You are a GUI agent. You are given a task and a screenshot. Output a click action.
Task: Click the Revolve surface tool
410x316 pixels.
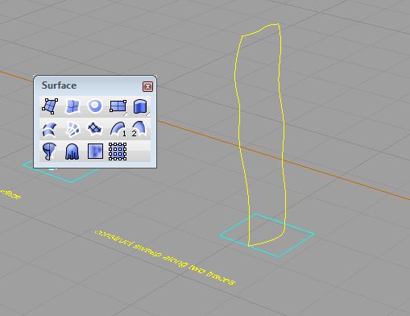(50, 152)
